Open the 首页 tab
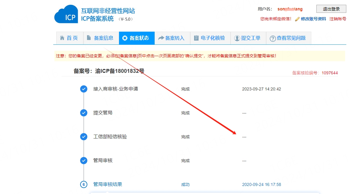 coord(70,38)
